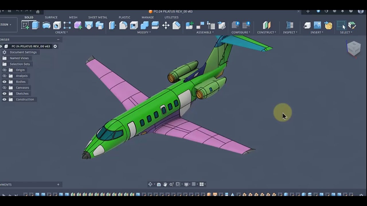The height and width of the screenshot is (206, 367).
Task: Click activate radio button beside PC-24 PILATUS
Action: pyautogui.click(x=55, y=46)
